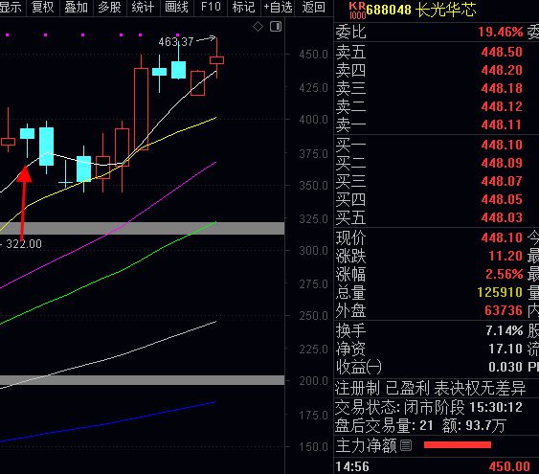Click the 688048 长光华芯 stock title
Viewport: 539px width, 474px height.
click(x=421, y=10)
